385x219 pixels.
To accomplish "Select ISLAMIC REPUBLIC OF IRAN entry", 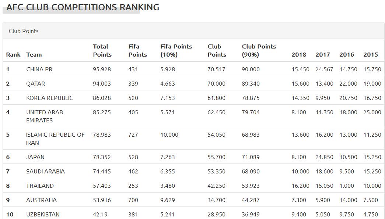I will (x=55, y=139).
